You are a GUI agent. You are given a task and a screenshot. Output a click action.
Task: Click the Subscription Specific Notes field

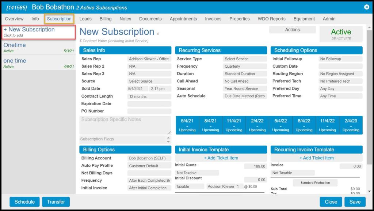point(125,125)
